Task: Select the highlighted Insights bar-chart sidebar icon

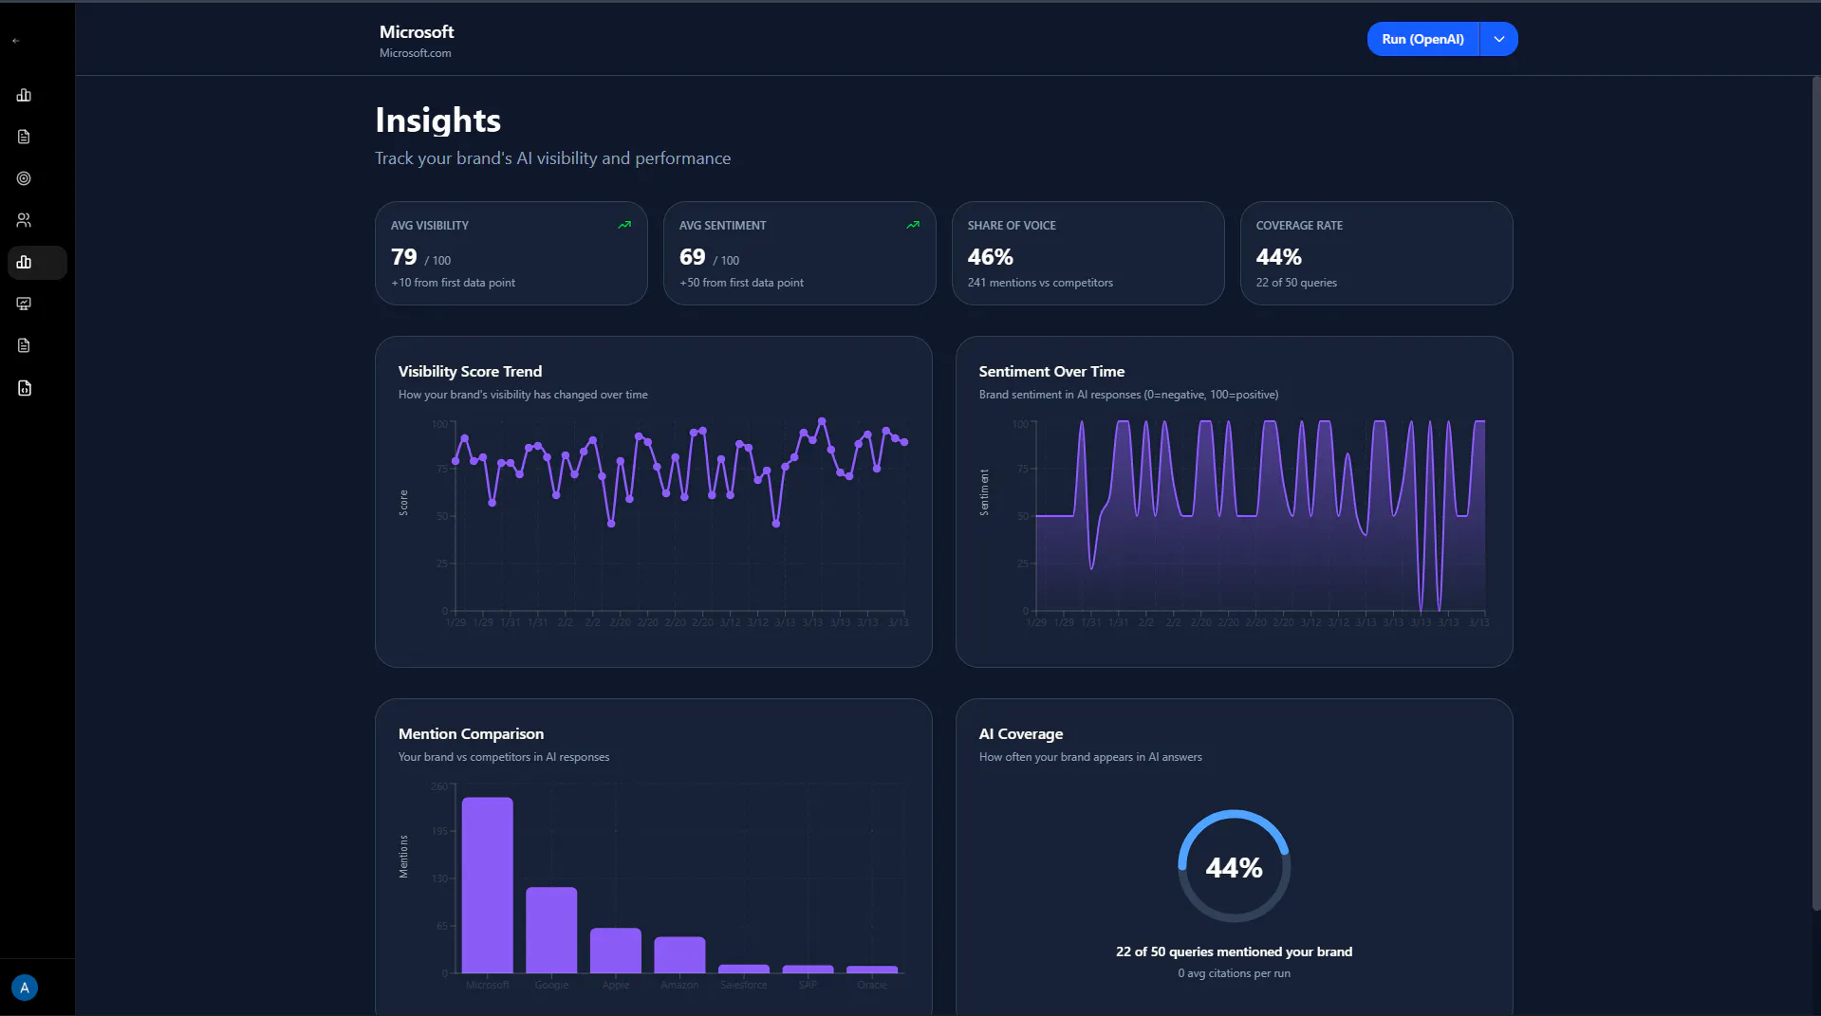Action: [37, 263]
